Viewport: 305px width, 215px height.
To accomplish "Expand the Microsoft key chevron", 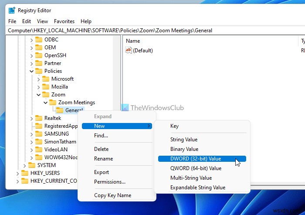I will point(38,79).
